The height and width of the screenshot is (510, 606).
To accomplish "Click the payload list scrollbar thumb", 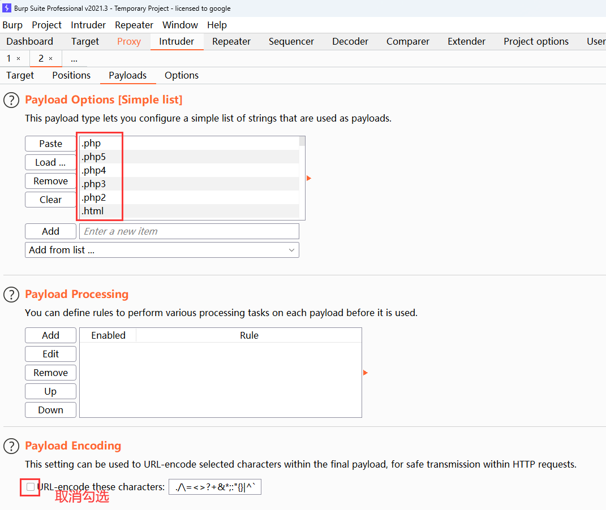I will [302, 141].
